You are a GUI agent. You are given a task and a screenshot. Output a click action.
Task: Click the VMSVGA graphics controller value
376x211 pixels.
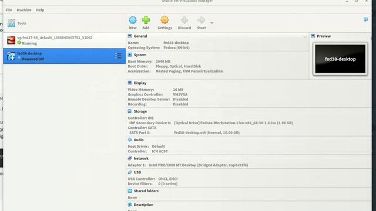[x=180, y=94]
